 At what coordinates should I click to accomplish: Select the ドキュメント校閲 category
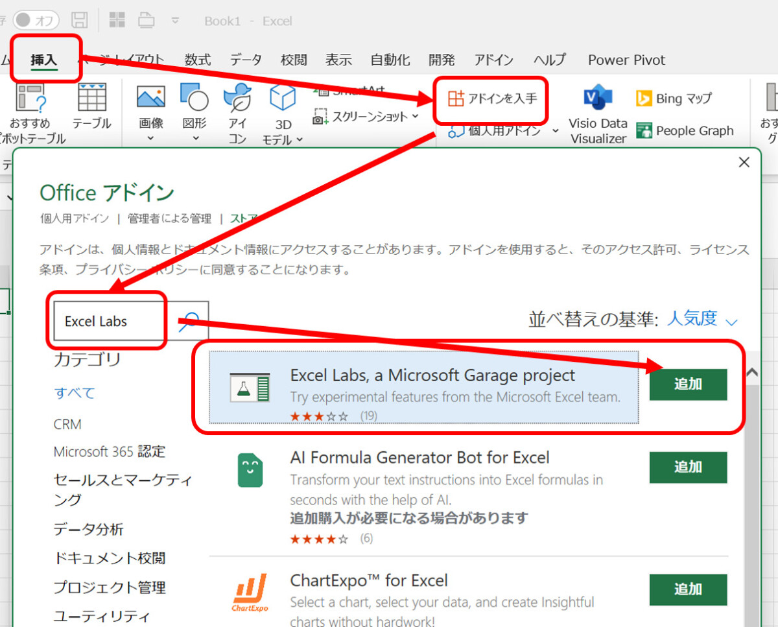110,558
